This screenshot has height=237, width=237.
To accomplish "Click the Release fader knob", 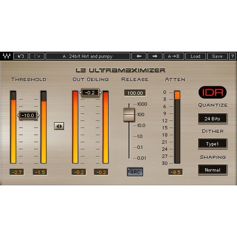I will (129, 115).
